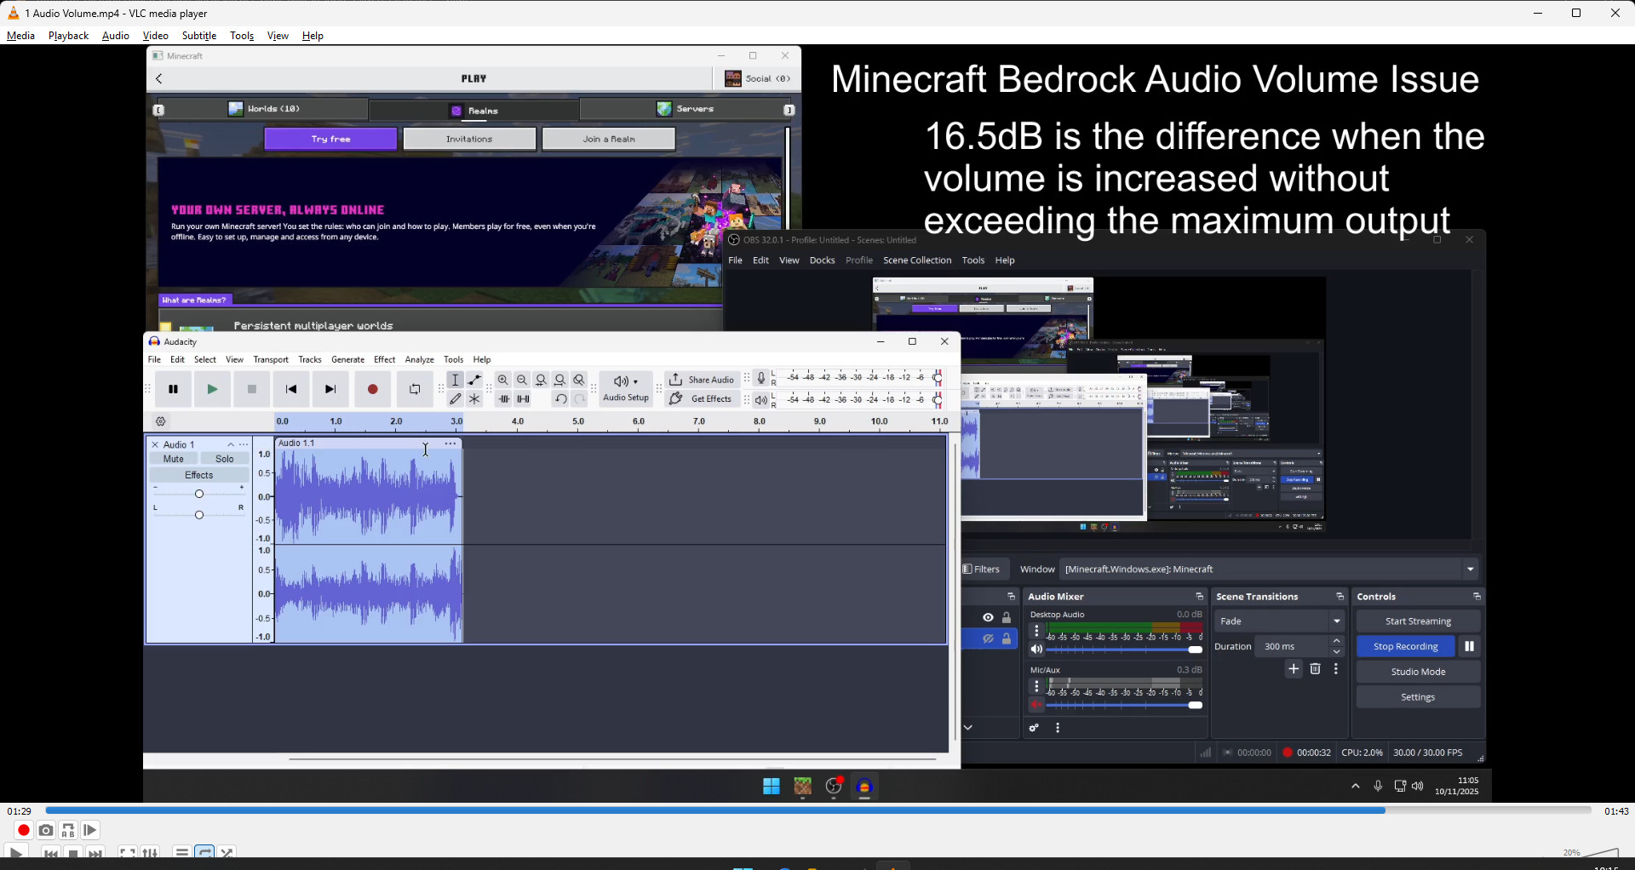This screenshot has width=1635, height=870.
Task: Toggle the A-B loop button
Action: pos(68,830)
